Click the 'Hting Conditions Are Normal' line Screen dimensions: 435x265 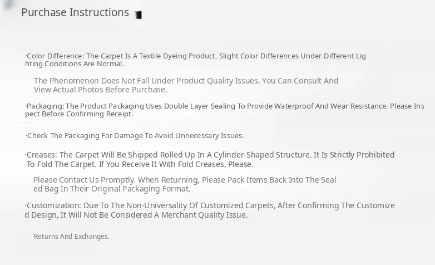point(75,64)
